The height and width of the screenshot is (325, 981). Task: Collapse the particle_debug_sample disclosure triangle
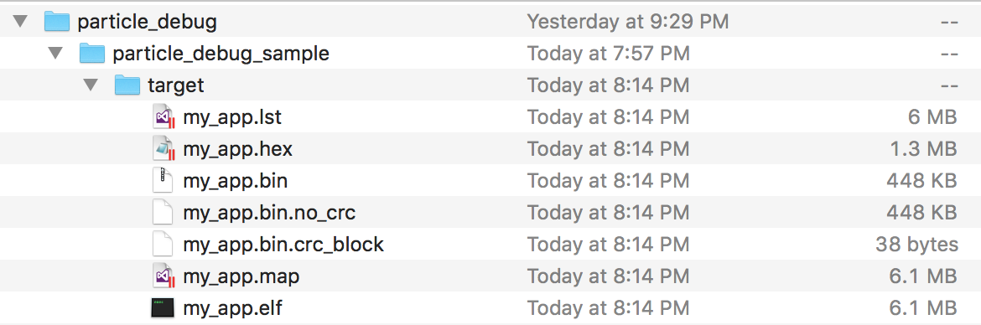tap(55, 54)
